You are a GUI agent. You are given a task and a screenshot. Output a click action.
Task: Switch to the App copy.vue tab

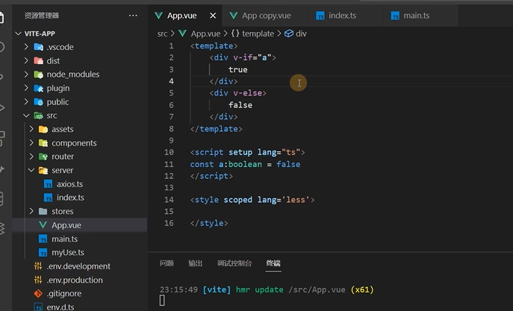pos(261,16)
